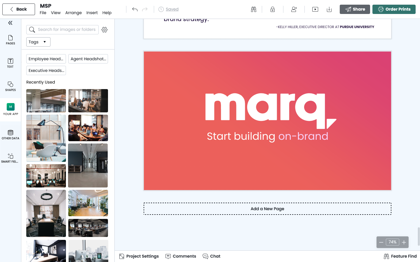Screen dimensions: 420x262
Task: Zoom out with the minus button
Action: pyautogui.click(x=381, y=242)
